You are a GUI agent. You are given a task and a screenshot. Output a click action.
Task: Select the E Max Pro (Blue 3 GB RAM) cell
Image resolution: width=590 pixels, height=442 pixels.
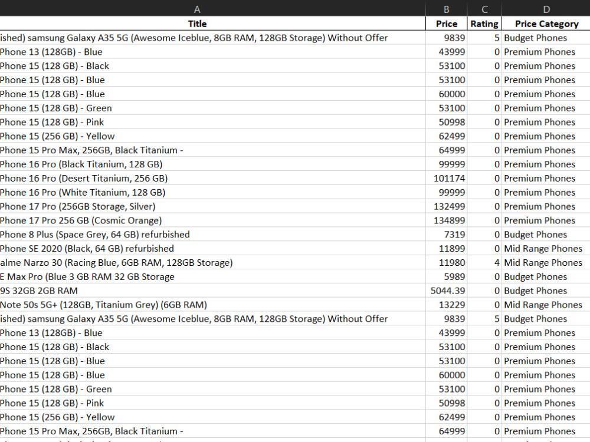tap(212, 276)
